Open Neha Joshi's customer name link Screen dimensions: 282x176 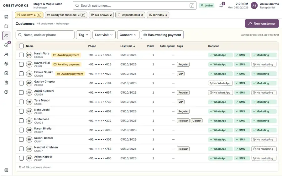(42, 110)
